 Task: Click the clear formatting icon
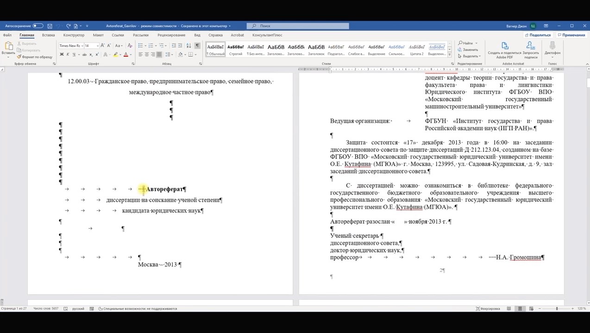click(130, 45)
